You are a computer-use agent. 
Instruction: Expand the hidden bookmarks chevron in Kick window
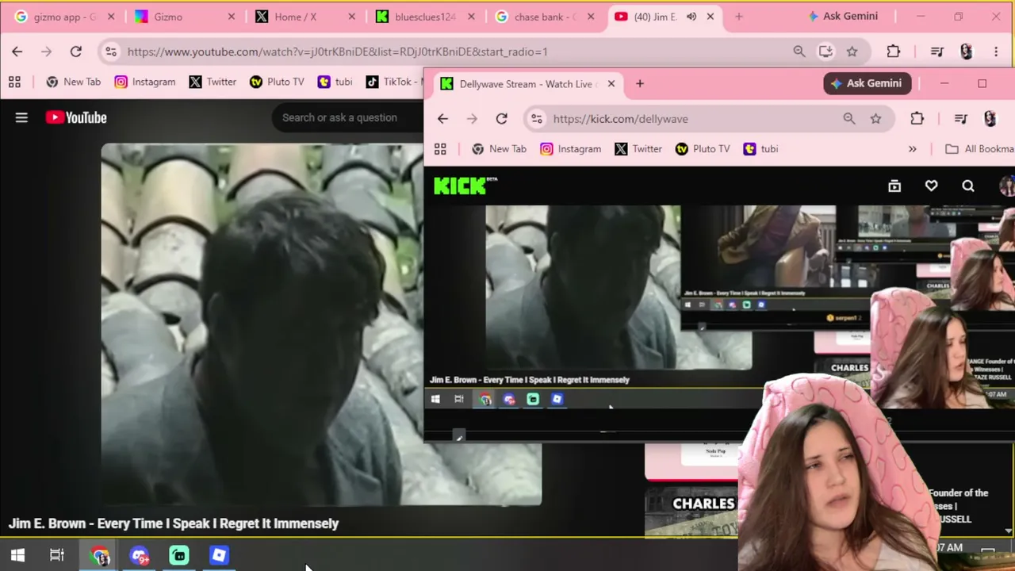(x=912, y=149)
